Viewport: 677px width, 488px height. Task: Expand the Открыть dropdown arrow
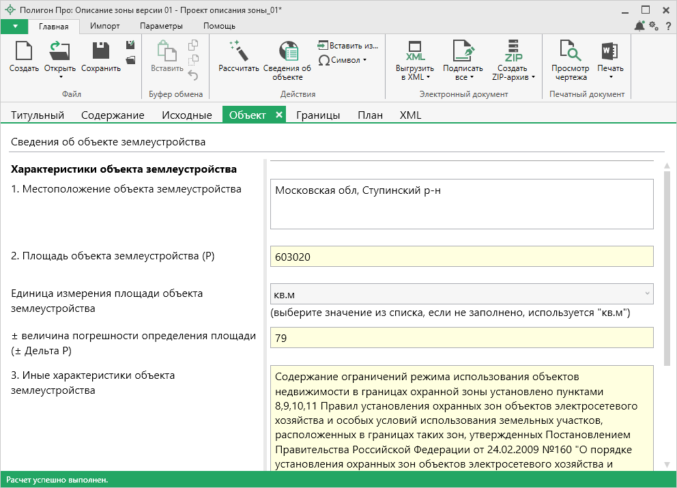point(60,77)
